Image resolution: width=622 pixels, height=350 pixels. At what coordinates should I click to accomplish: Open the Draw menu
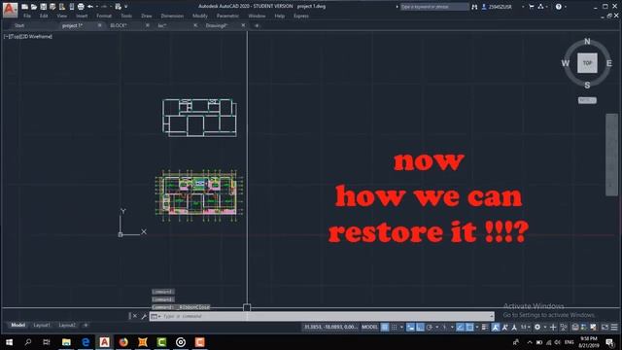pos(147,16)
